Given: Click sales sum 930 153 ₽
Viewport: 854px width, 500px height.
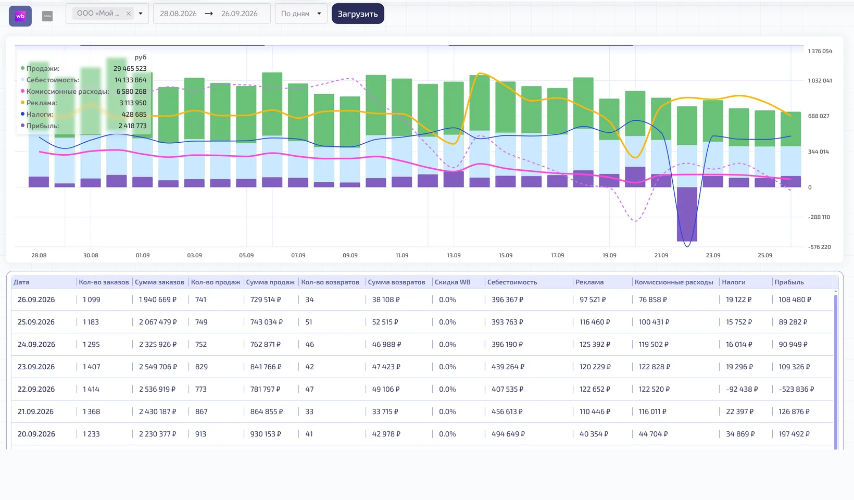Looking at the screenshot, I should [x=266, y=434].
